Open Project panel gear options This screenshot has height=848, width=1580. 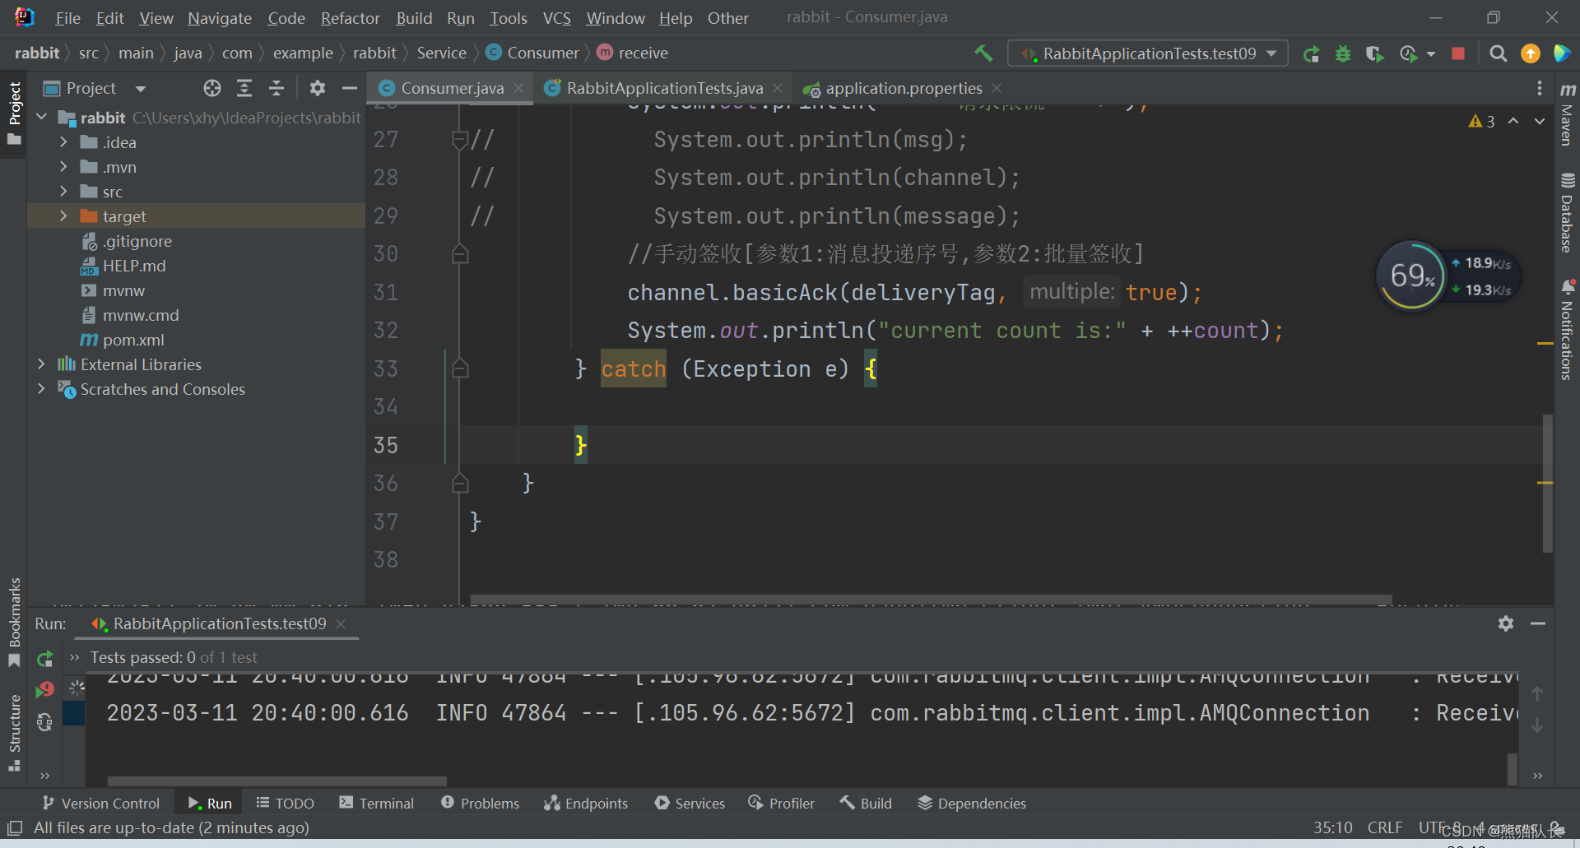(318, 88)
